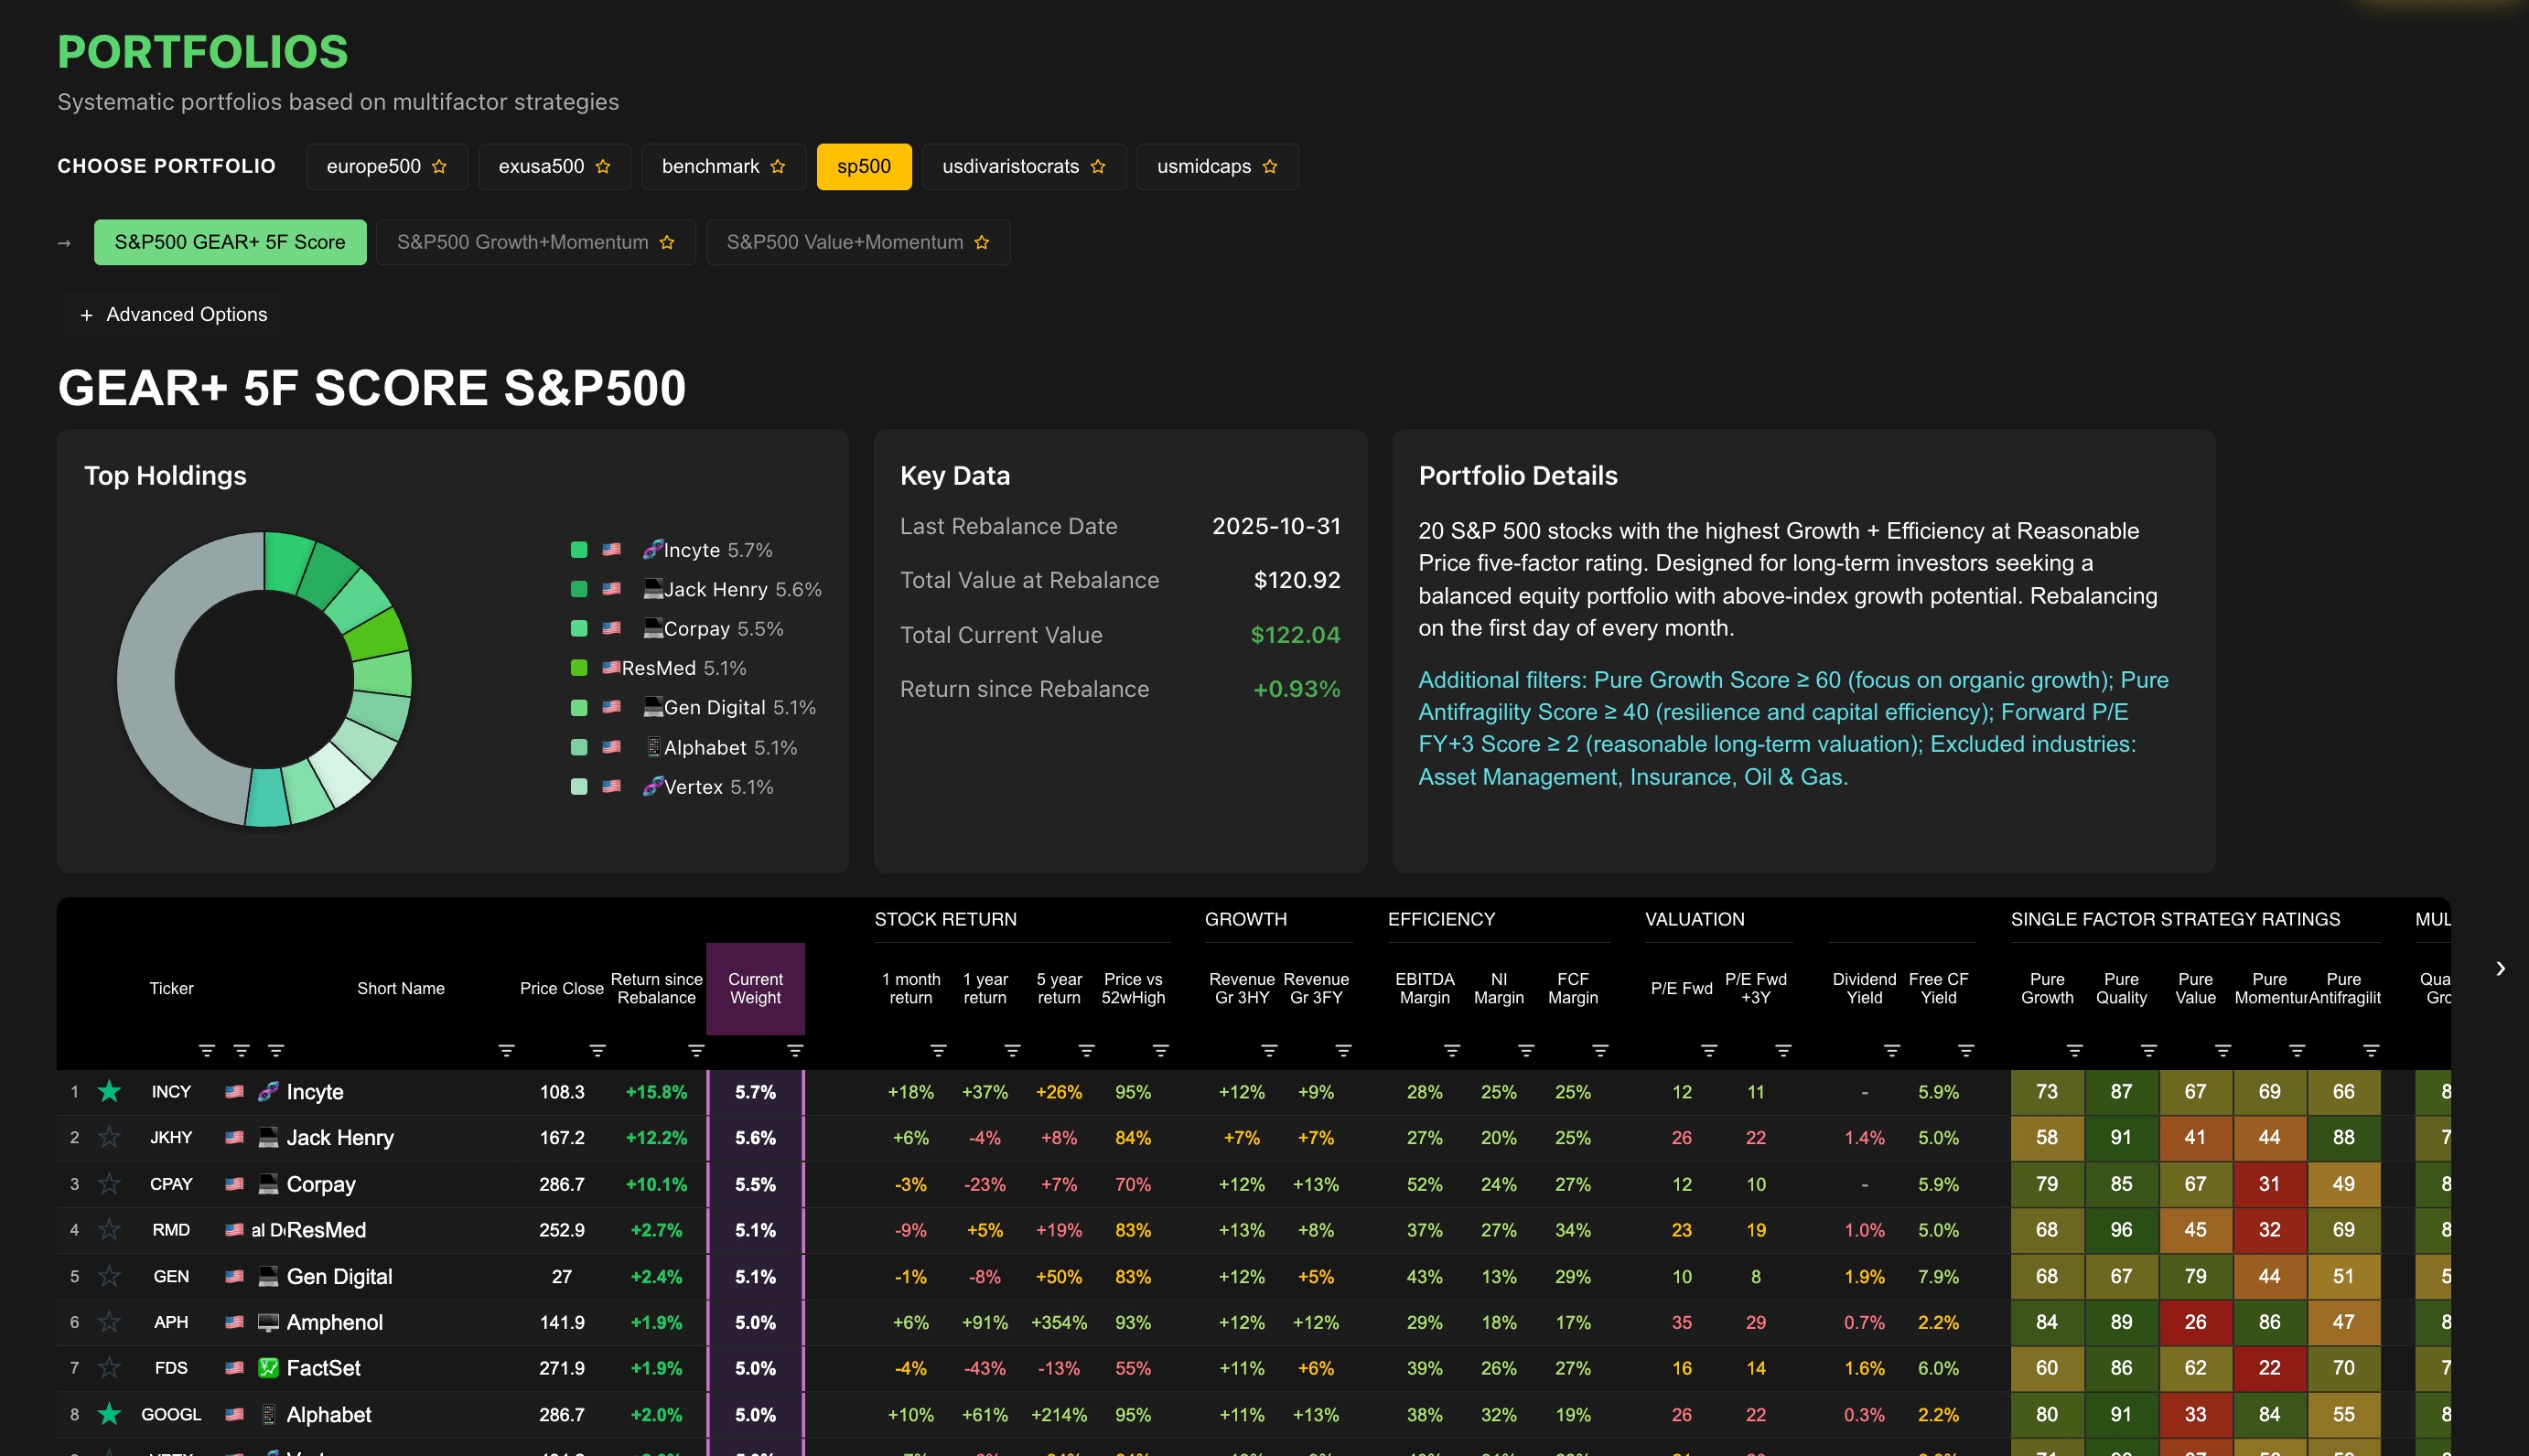2529x1456 pixels.
Task: Select the europe500 portfolio chip
Action: pos(374,166)
